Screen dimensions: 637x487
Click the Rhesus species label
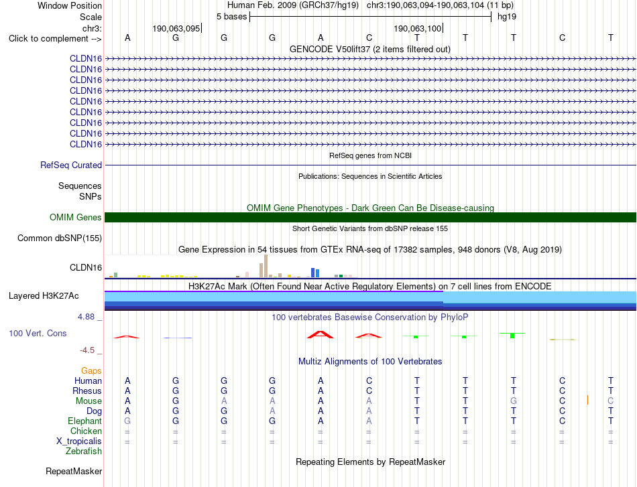87,391
